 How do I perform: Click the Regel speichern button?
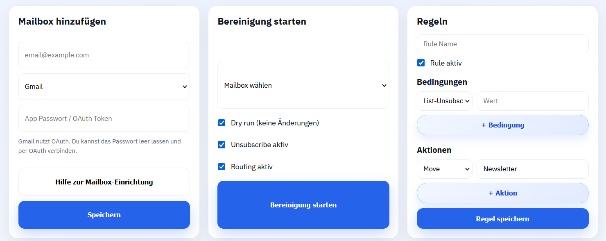[502, 219]
